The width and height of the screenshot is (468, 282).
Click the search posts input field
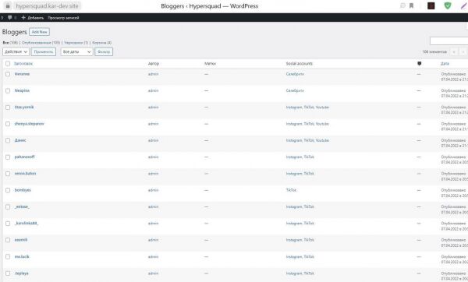pos(449,41)
